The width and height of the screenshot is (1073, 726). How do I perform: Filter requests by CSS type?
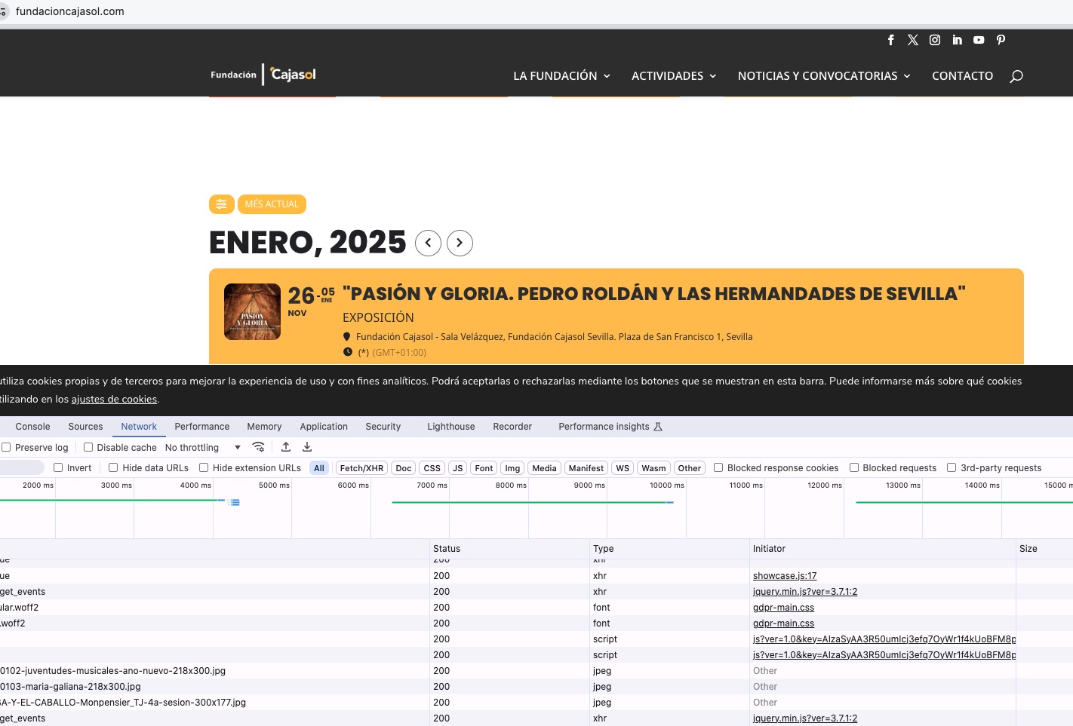coord(432,468)
